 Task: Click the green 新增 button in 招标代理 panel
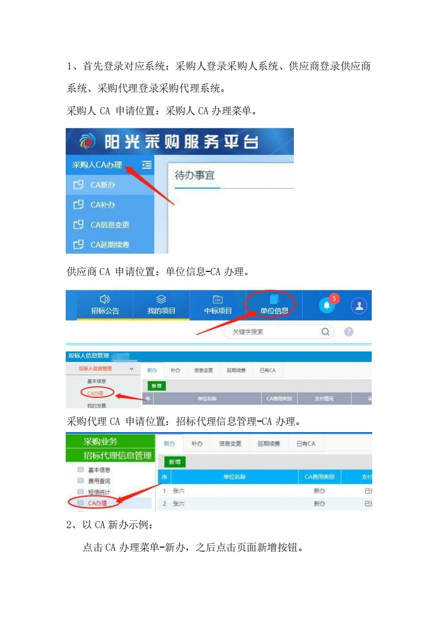pos(175,462)
